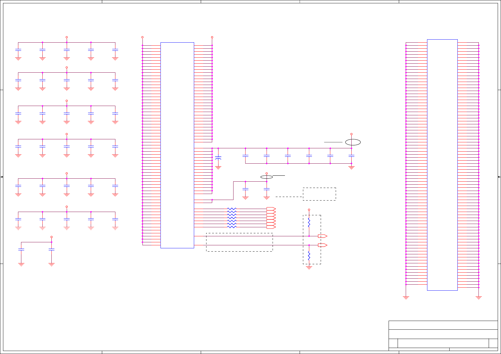Image resolution: width=501 pixels, height=354 pixels.
Task: Select ground symbol at right end of six-capacitor row
Action: click(351, 168)
